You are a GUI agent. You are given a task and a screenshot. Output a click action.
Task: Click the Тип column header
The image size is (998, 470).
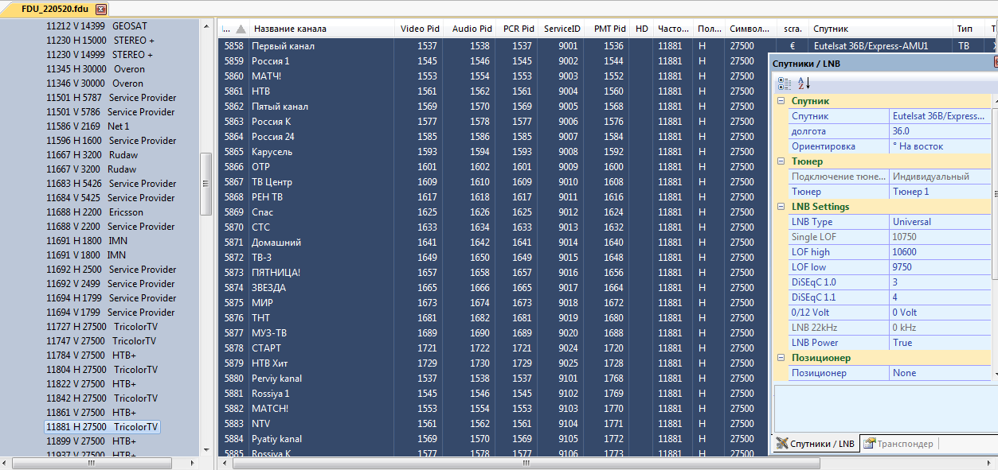(969, 29)
